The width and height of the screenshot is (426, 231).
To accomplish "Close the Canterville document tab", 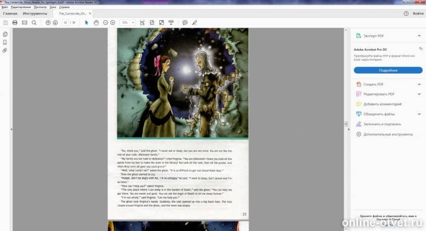I will (90, 13).
